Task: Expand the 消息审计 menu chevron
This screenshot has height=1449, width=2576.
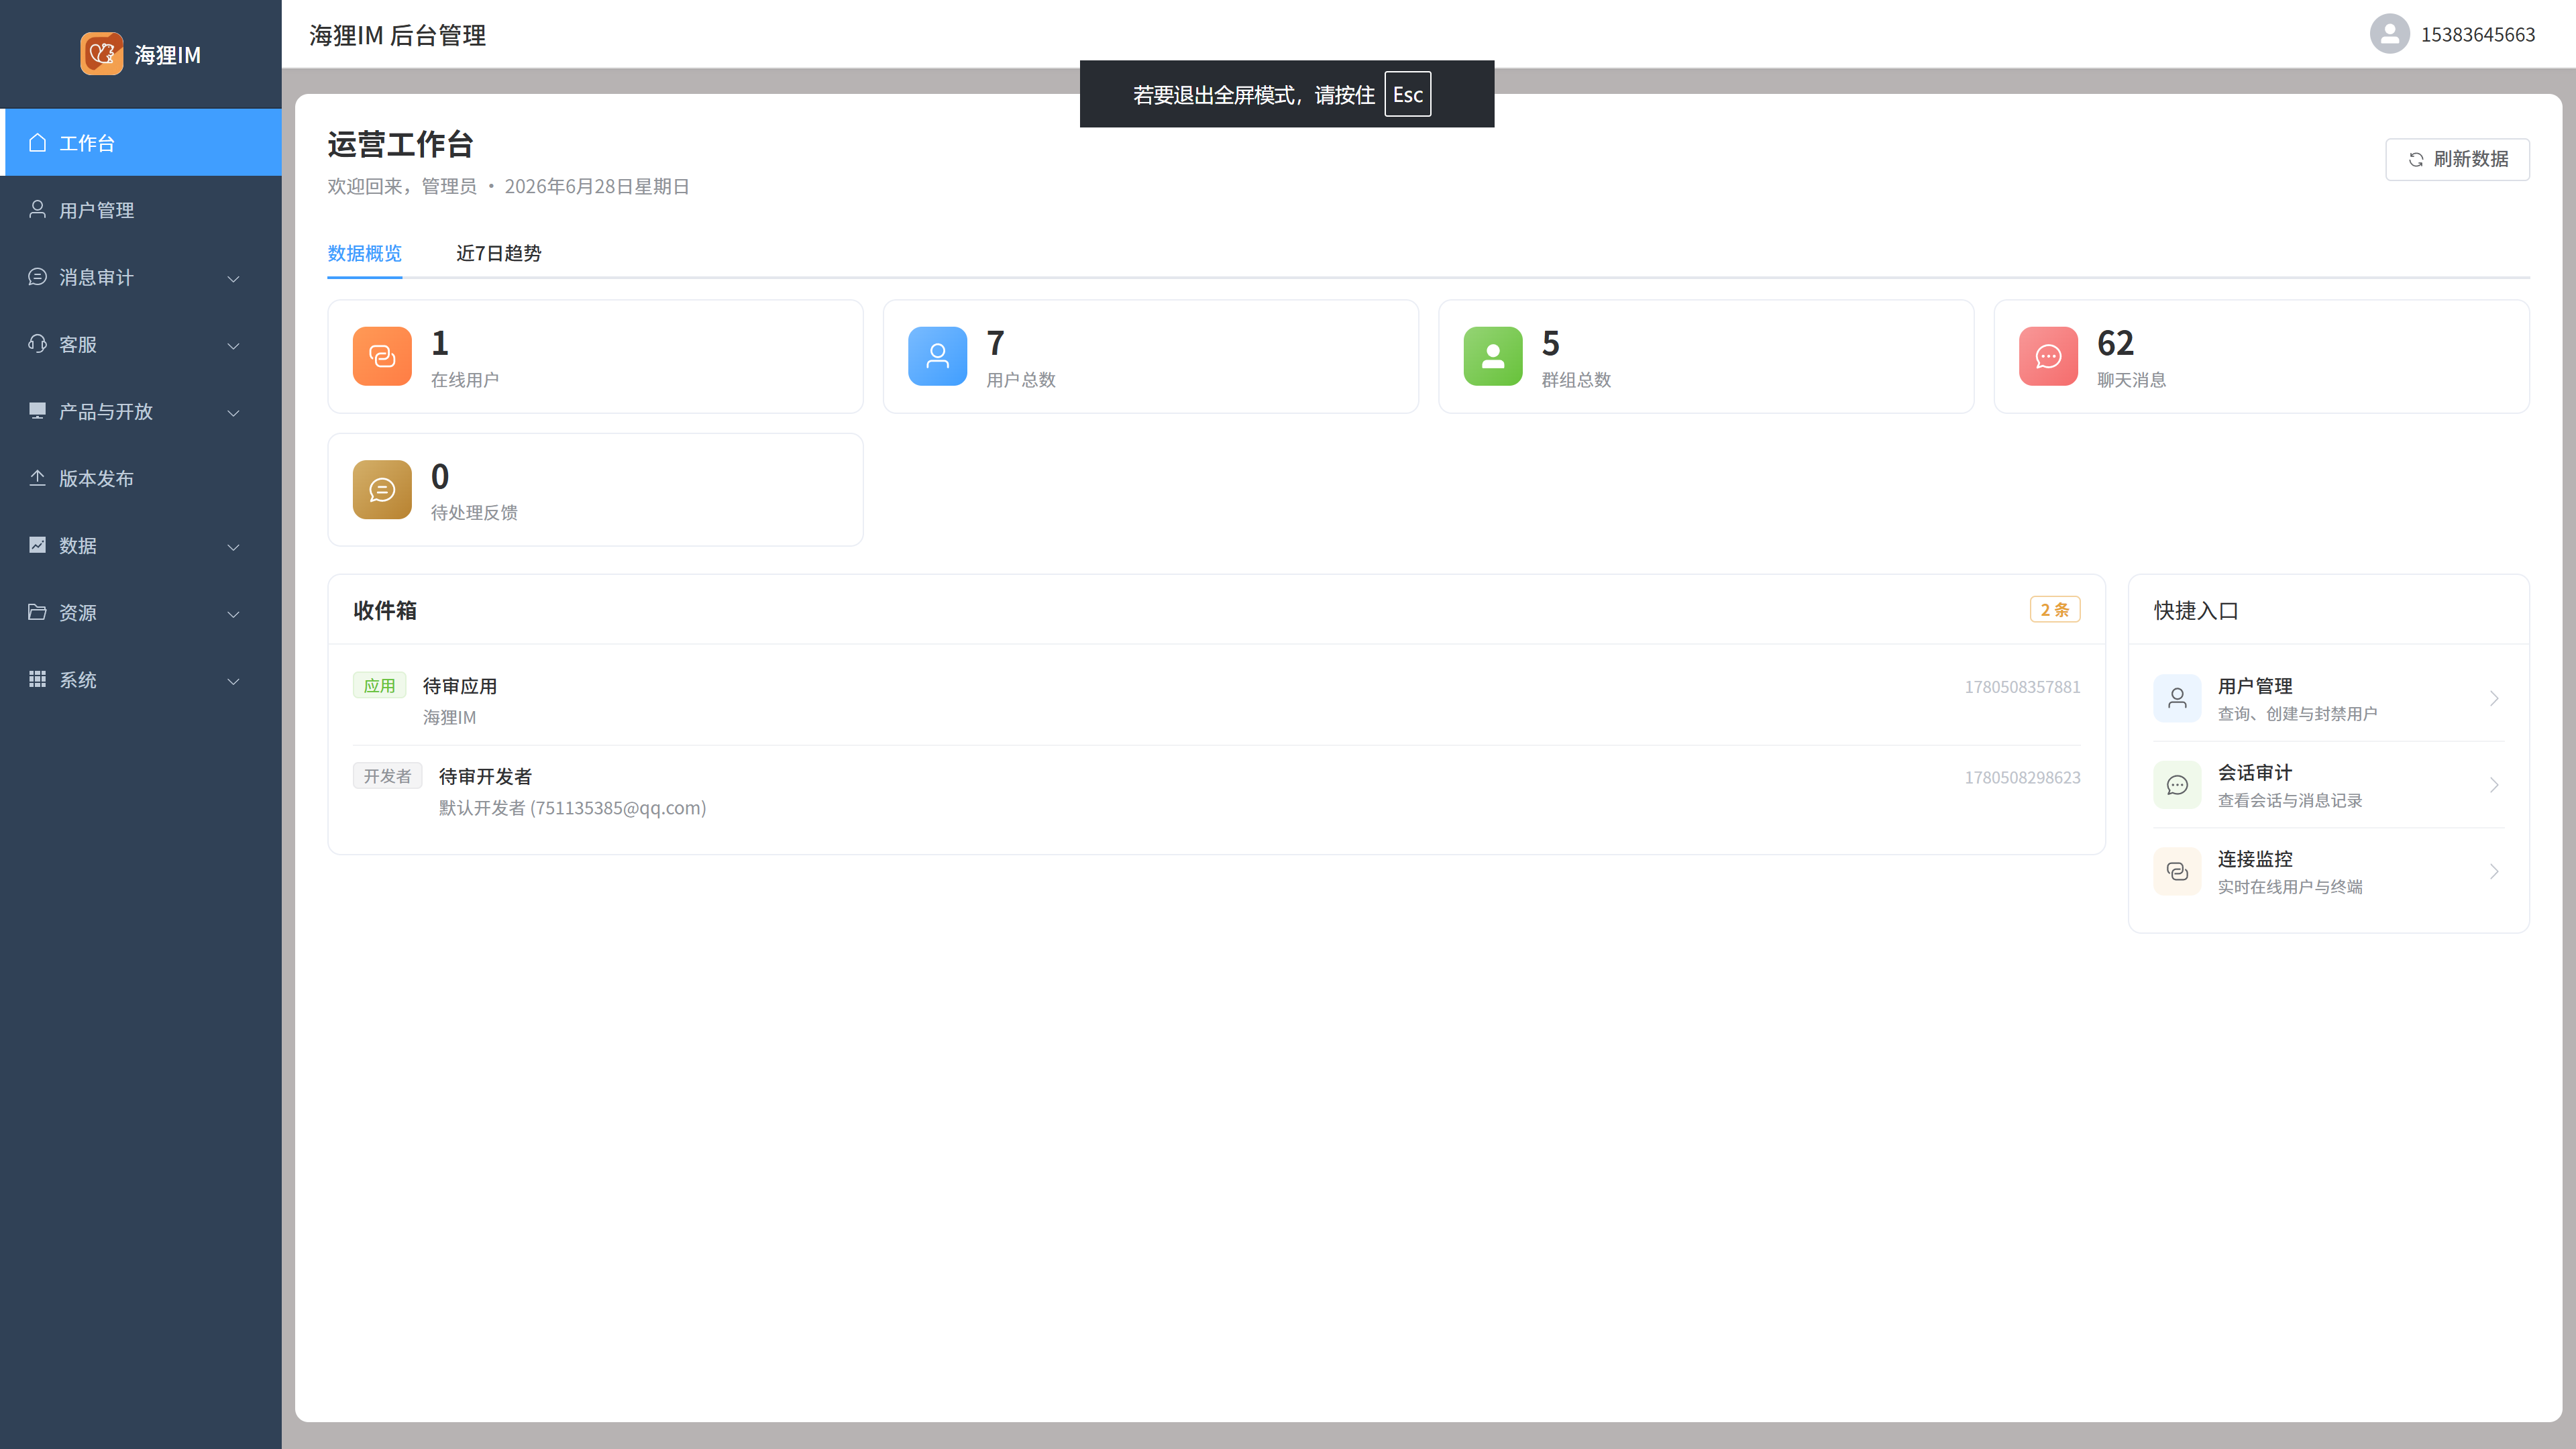Action: tap(233, 279)
